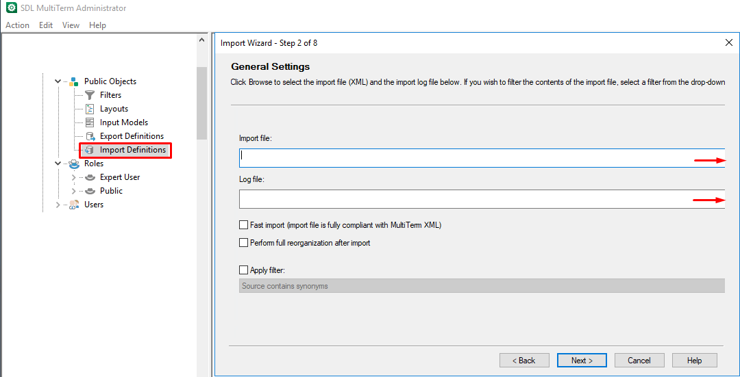Click the Filters funnel icon
This screenshot has height=377, width=740.
point(90,95)
